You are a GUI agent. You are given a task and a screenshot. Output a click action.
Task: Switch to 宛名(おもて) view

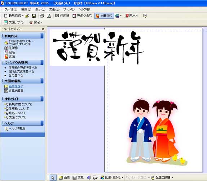click(x=82, y=16)
